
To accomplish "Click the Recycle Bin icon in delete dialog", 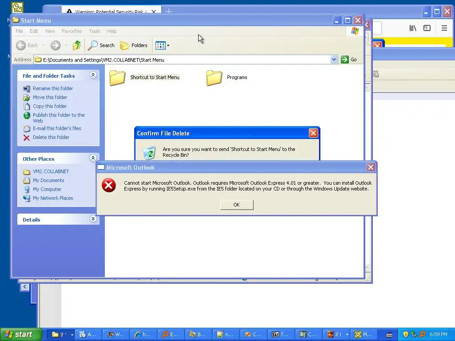I will tap(149, 153).
